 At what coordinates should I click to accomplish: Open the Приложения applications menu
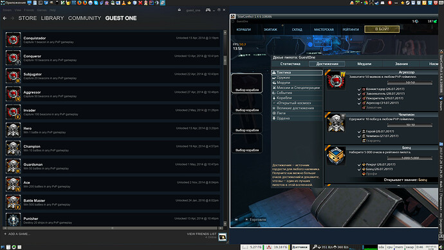14,3
